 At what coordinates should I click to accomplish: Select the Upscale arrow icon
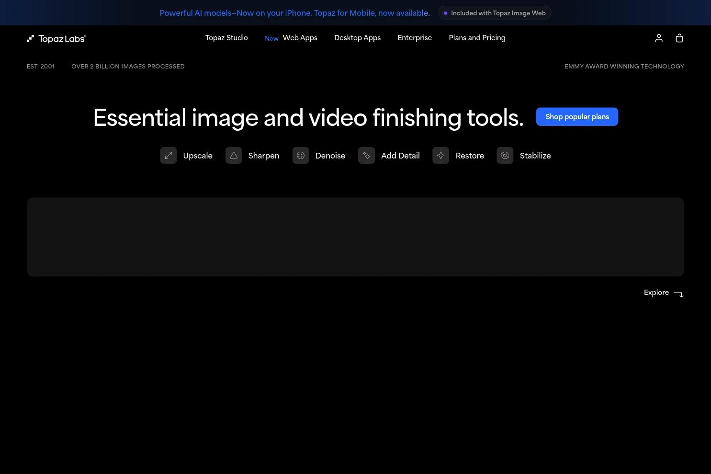coord(169,156)
